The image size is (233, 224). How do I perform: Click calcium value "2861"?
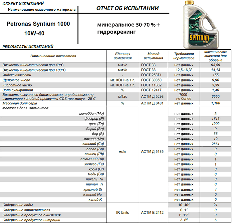pyautogui.click(x=216, y=144)
